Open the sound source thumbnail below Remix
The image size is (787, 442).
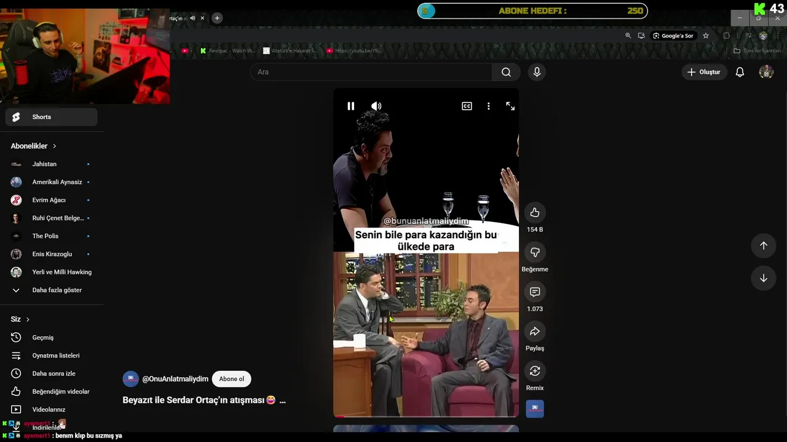tap(535, 409)
